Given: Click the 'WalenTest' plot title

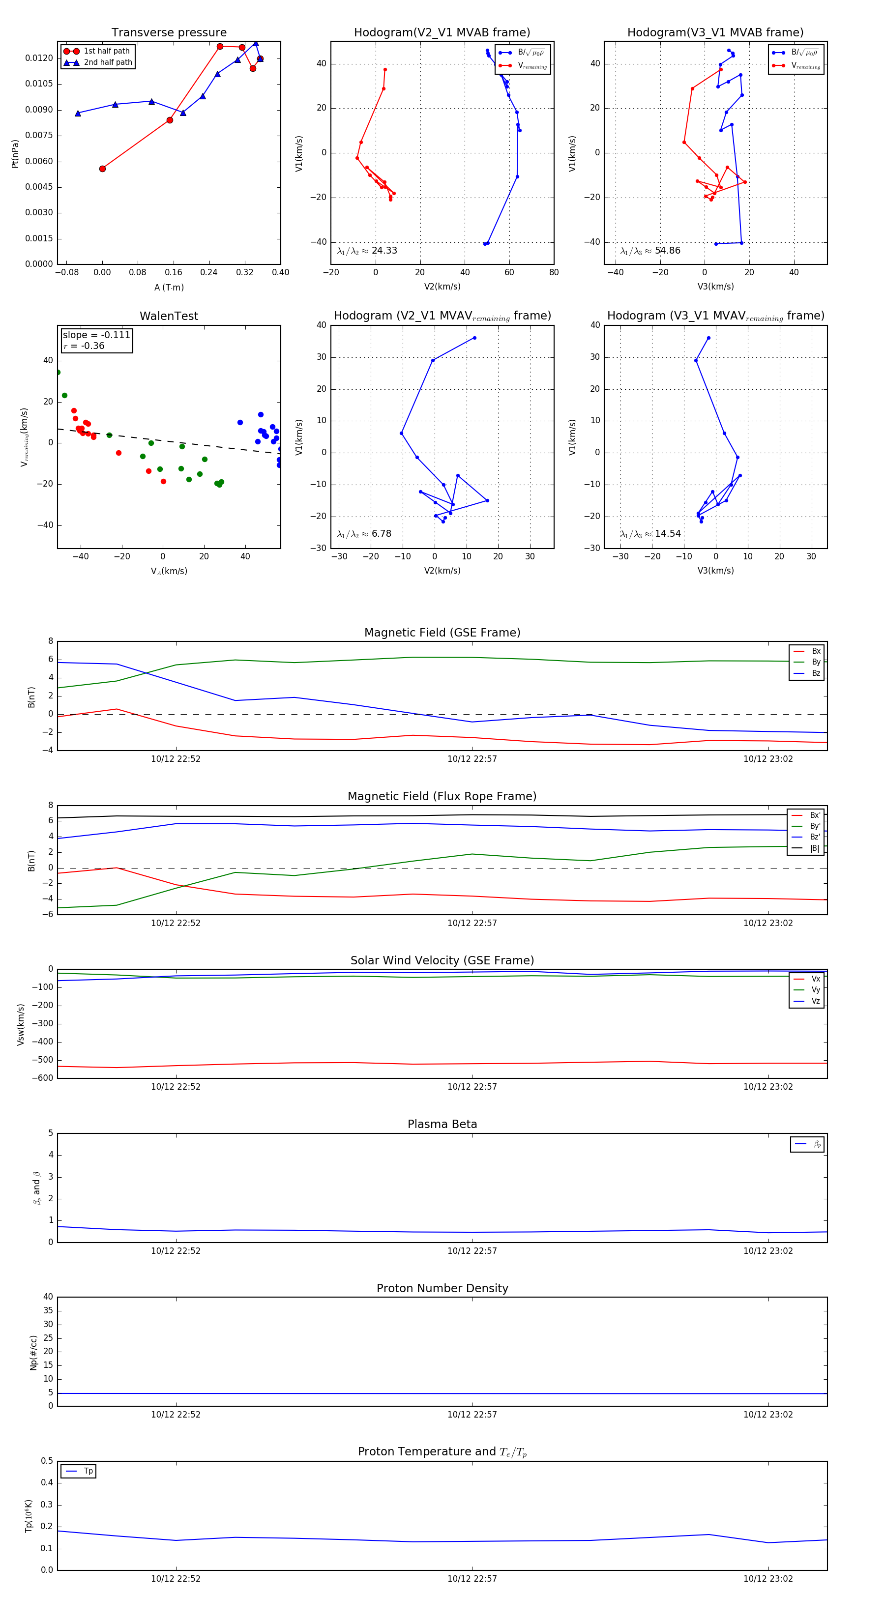Looking at the screenshot, I should coord(169,316).
